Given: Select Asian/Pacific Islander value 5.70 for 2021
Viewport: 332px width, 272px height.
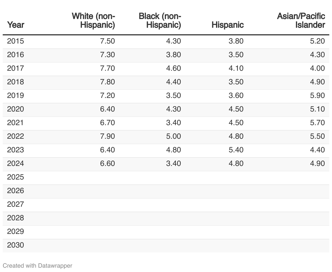Looking at the screenshot, I should point(317,123).
